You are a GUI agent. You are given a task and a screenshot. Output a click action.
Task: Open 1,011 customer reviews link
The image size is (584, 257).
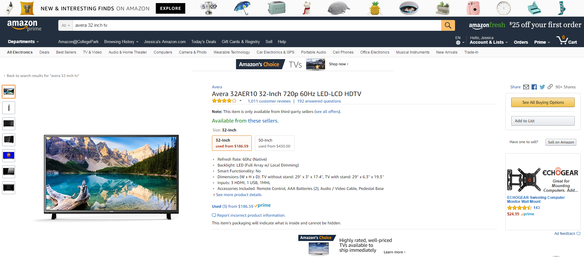[269, 101]
